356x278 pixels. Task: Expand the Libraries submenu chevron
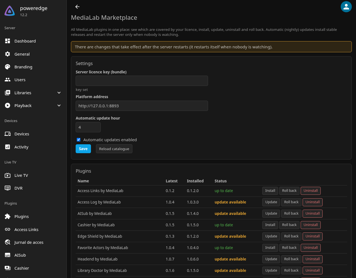pos(59,93)
